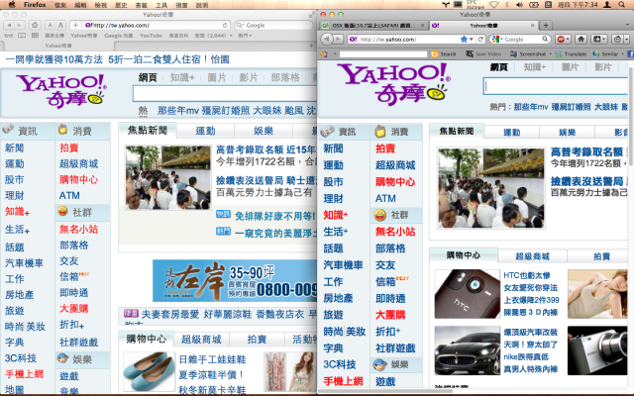The height and width of the screenshot is (396, 634).
Task: Close the Yahoo!奇摩 tab in Firefox
Action: click(533, 26)
